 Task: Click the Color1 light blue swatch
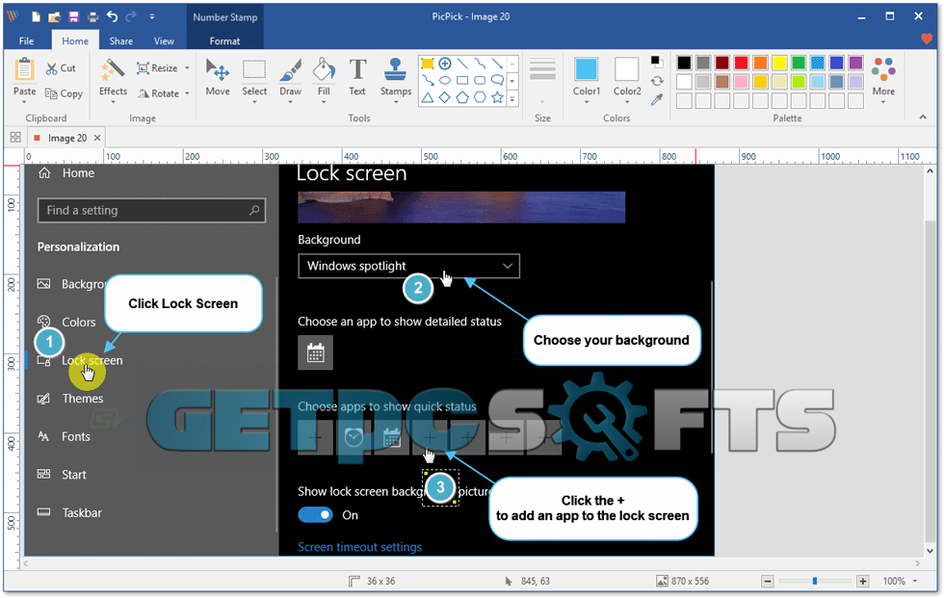coord(586,69)
